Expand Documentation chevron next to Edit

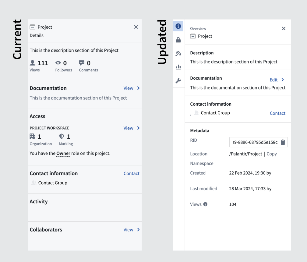tap(283, 80)
